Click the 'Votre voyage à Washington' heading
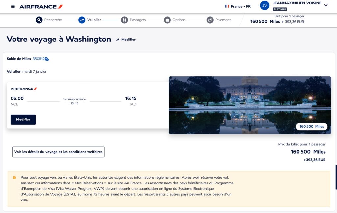 (x=59, y=39)
